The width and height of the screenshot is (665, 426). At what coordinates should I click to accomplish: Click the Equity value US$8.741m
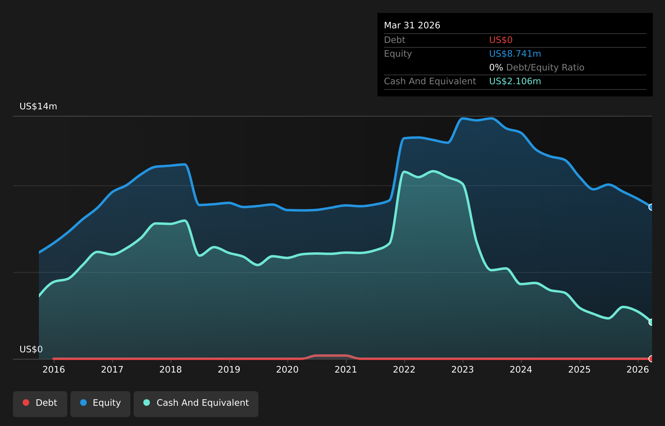515,54
